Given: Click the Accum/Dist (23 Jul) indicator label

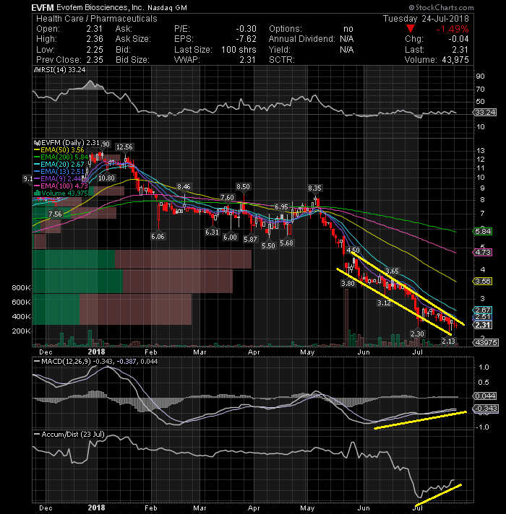Looking at the screenshot, I should tap(73, 435).
